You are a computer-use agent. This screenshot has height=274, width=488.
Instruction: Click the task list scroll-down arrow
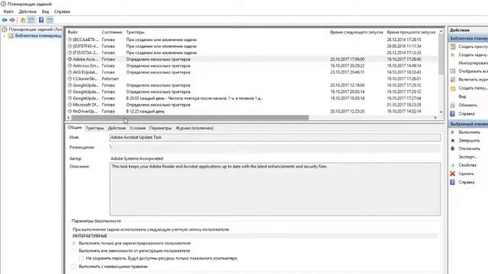[441, 112]
